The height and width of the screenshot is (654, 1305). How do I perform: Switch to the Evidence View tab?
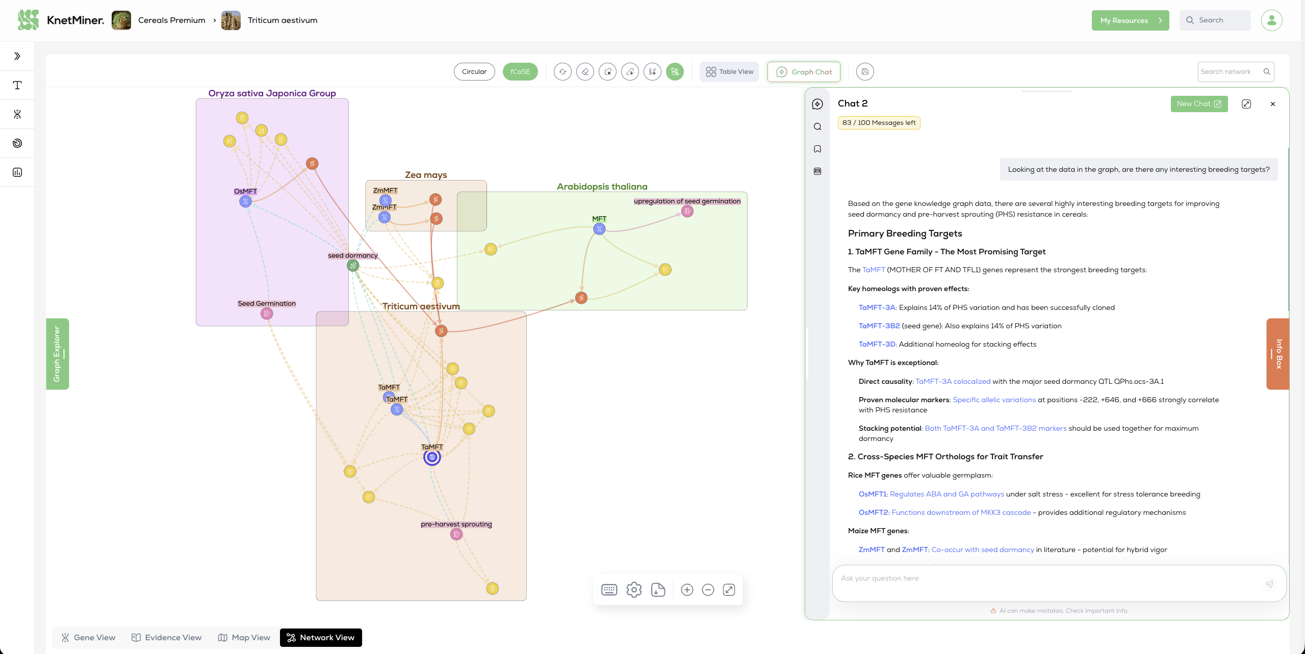(167, 637)
